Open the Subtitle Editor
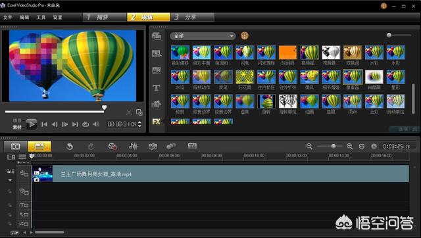 192,146
